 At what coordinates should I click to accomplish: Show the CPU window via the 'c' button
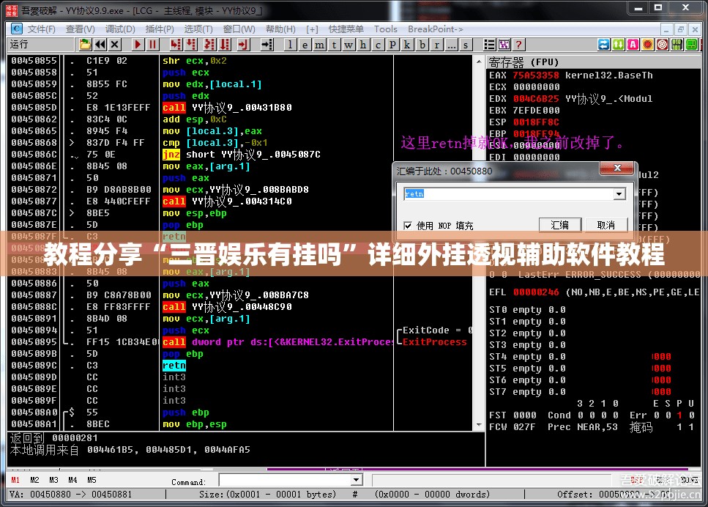click(x=378, y=44)
